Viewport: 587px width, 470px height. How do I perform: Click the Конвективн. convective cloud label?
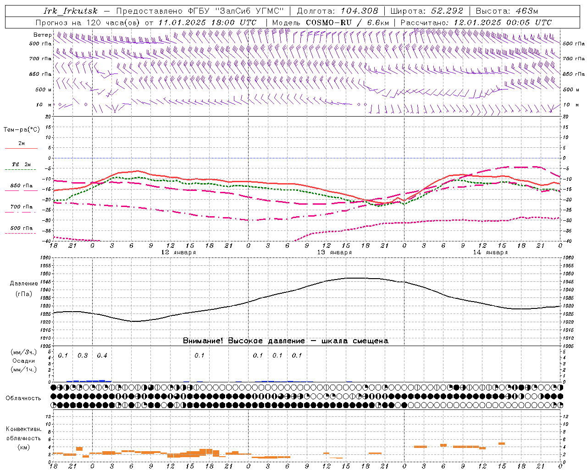(x=23, y=429)
